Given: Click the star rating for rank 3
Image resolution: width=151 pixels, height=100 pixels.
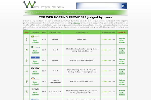Looking at the screenshot, I should tap(109, 60).
